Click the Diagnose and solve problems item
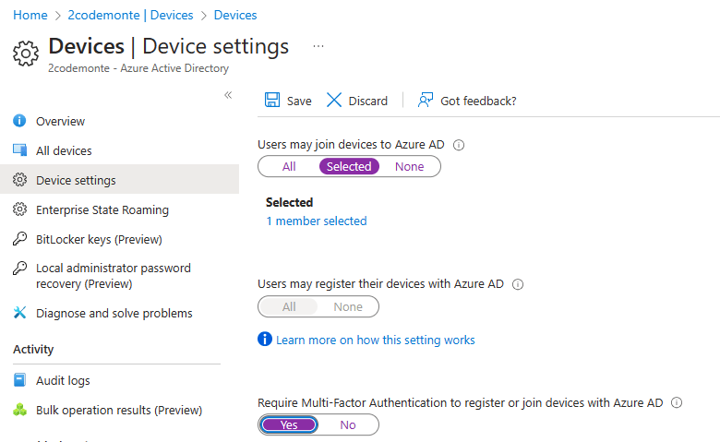This screenshot has height=442, width=720. point(114,314)
